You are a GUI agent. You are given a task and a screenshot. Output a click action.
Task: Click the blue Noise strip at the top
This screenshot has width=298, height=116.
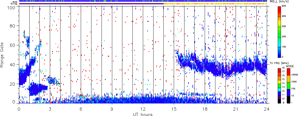[143, 1]
